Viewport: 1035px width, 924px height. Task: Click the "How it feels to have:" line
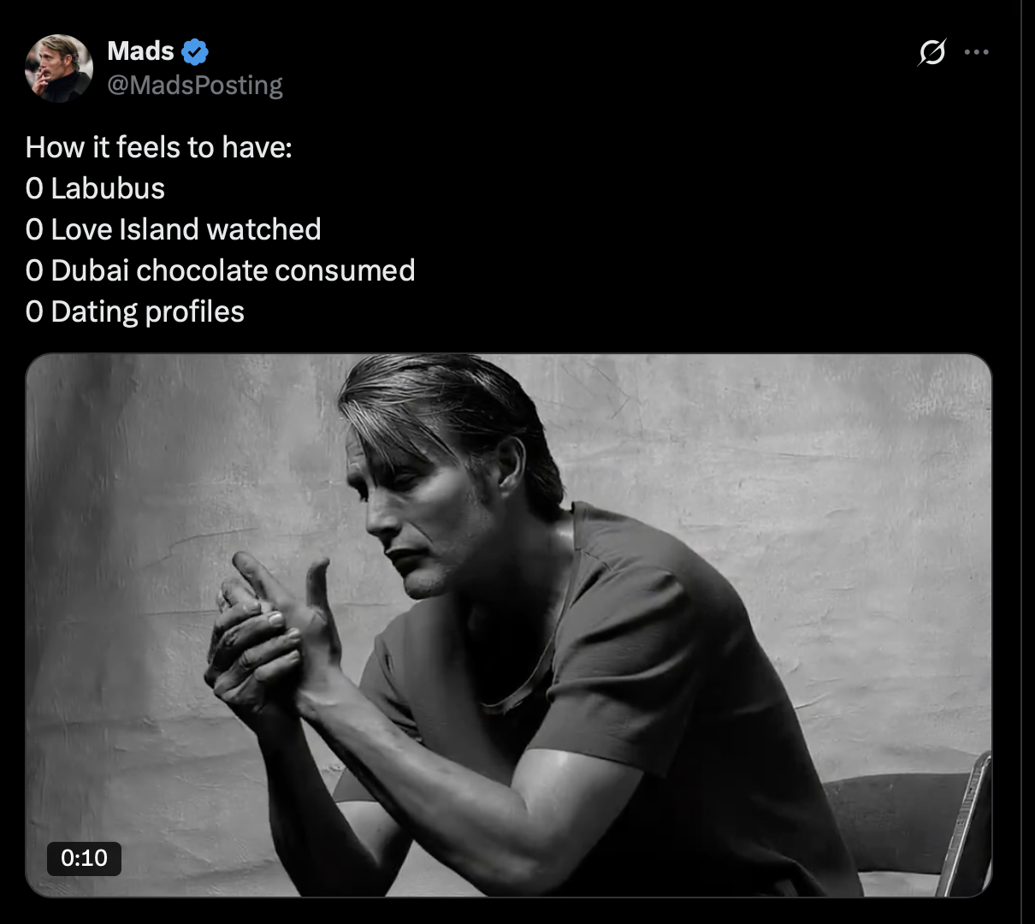[x=159, y=147]
